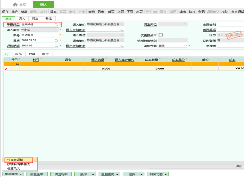This screenshot has height=177, width=244.
Task: Click 保存 in the toolbar
Action: (x=5, y=12)
